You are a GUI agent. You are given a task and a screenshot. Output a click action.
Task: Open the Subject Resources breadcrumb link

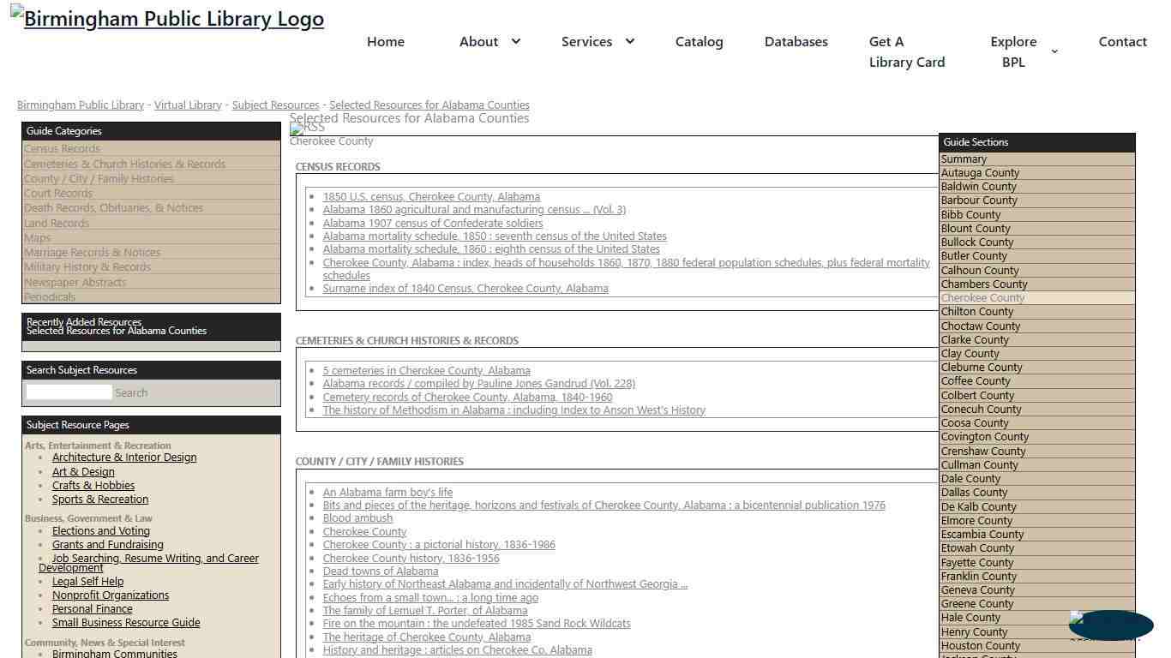click(x=275, y=105)
